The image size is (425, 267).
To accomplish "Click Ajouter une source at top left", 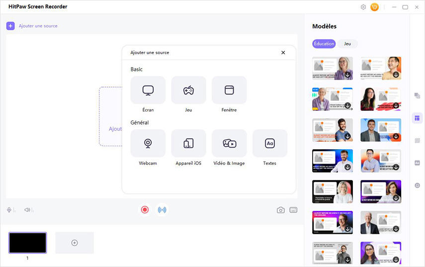I will (32, 26).
